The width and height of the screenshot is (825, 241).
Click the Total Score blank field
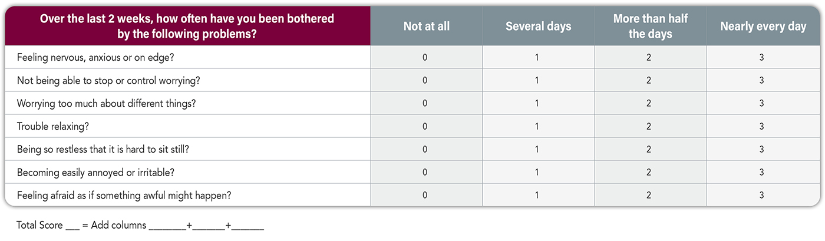point(72,227)
